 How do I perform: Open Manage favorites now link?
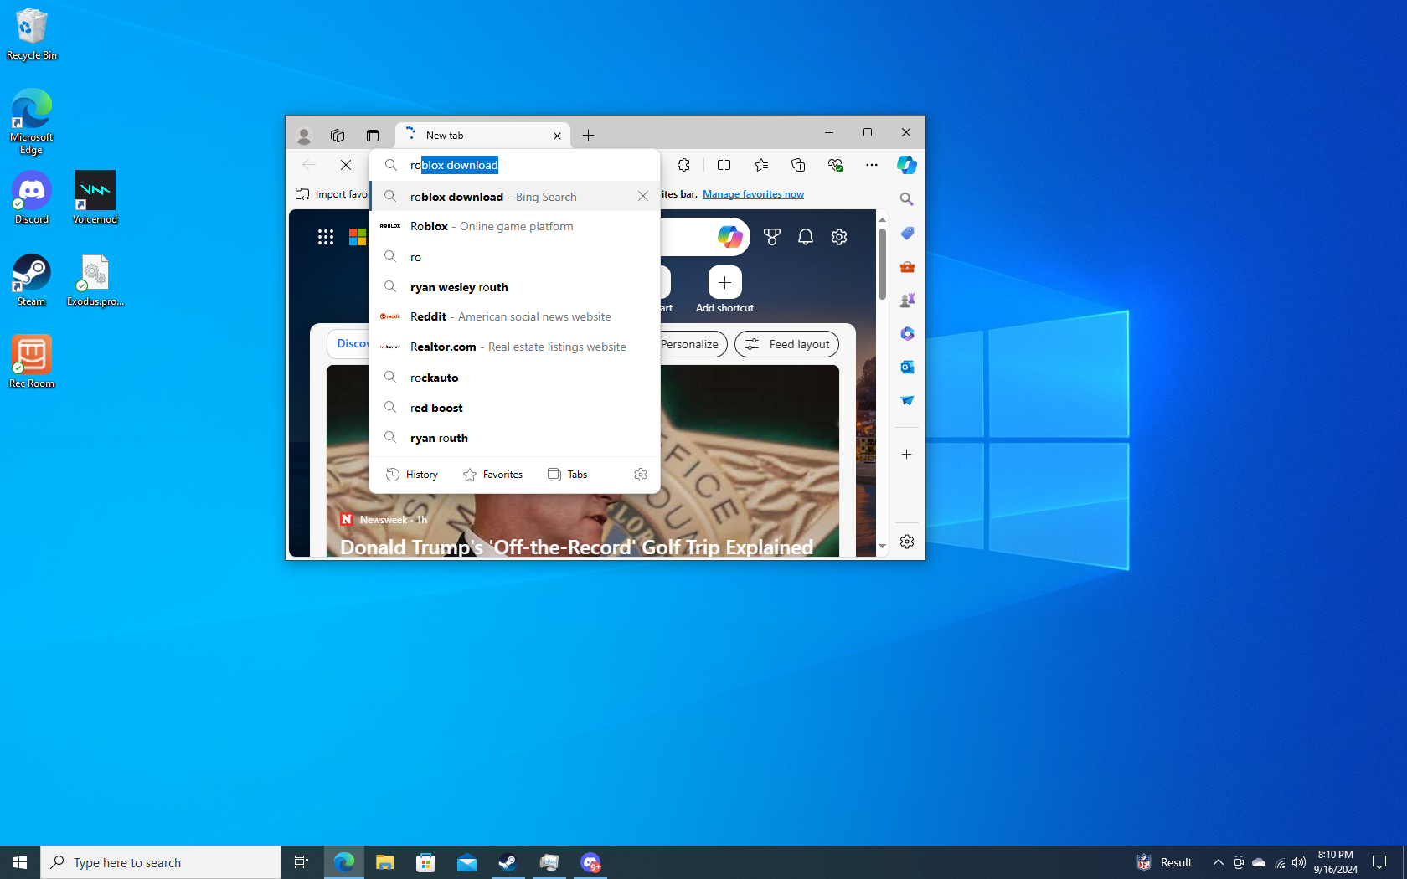tap(753, 194)
